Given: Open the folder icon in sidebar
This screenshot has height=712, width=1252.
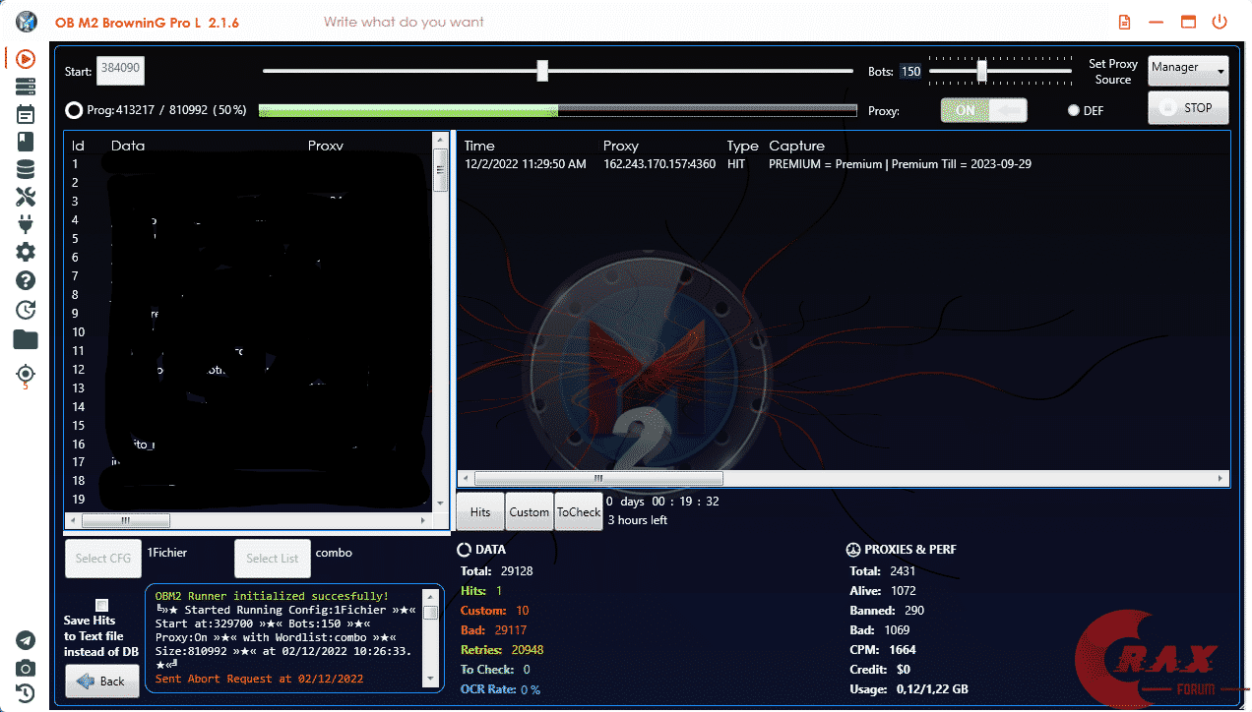Looking at the screenshot, I should 26,340.
